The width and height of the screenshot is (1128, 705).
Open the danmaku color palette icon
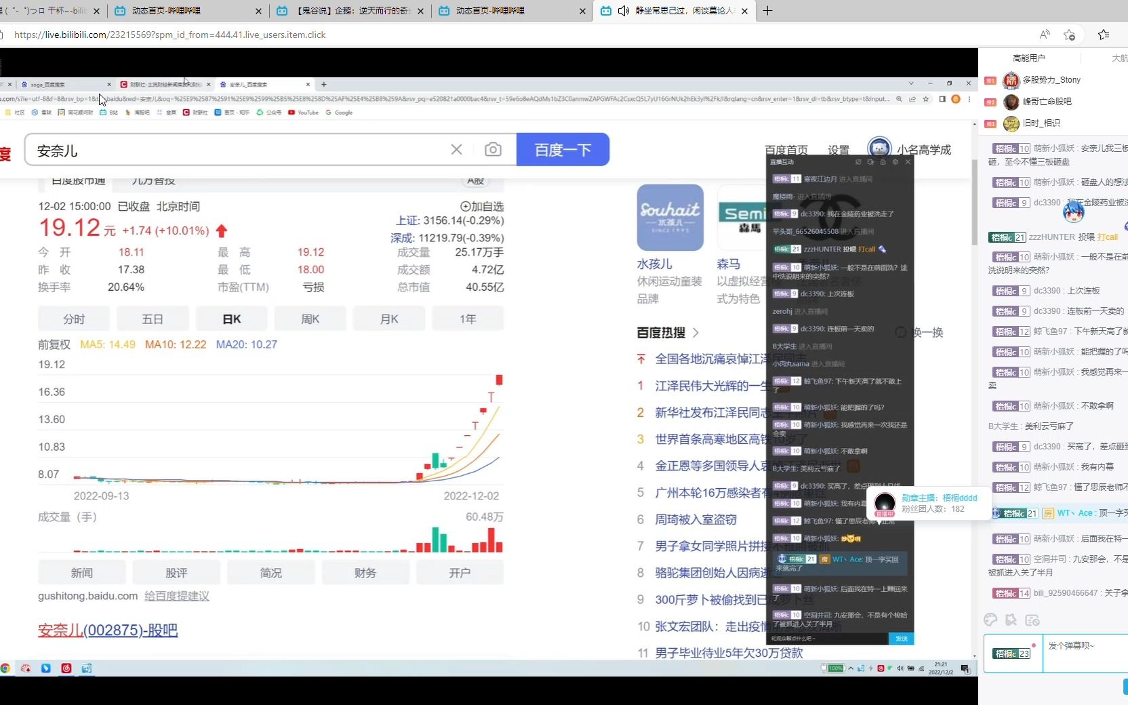[990, 620]
